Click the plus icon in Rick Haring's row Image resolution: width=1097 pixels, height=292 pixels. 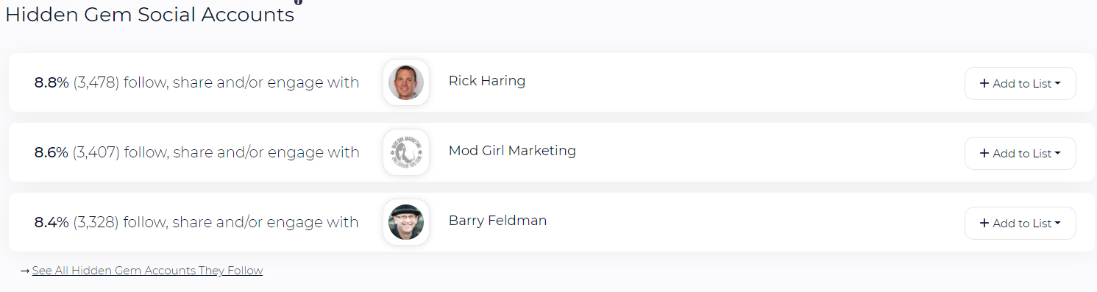(984, 83)
